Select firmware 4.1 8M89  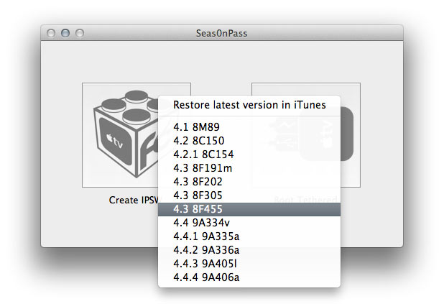pyautogui.click(x=249, y=127)
